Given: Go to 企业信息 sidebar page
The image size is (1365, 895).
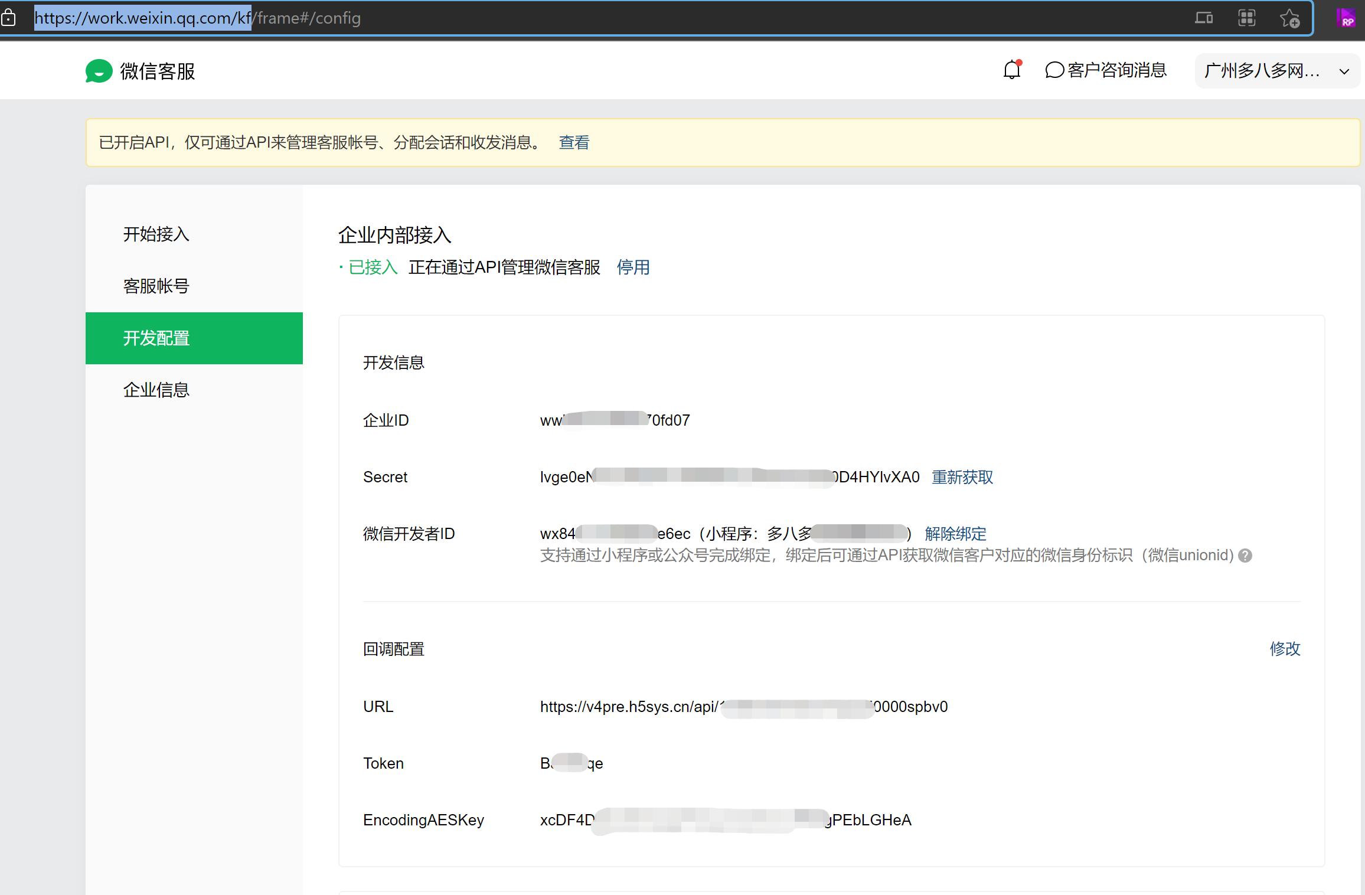Looking at the screenshot, I should 156,390.
